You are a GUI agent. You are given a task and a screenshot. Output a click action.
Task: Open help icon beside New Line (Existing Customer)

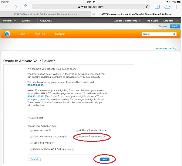(x=66, y=136)
